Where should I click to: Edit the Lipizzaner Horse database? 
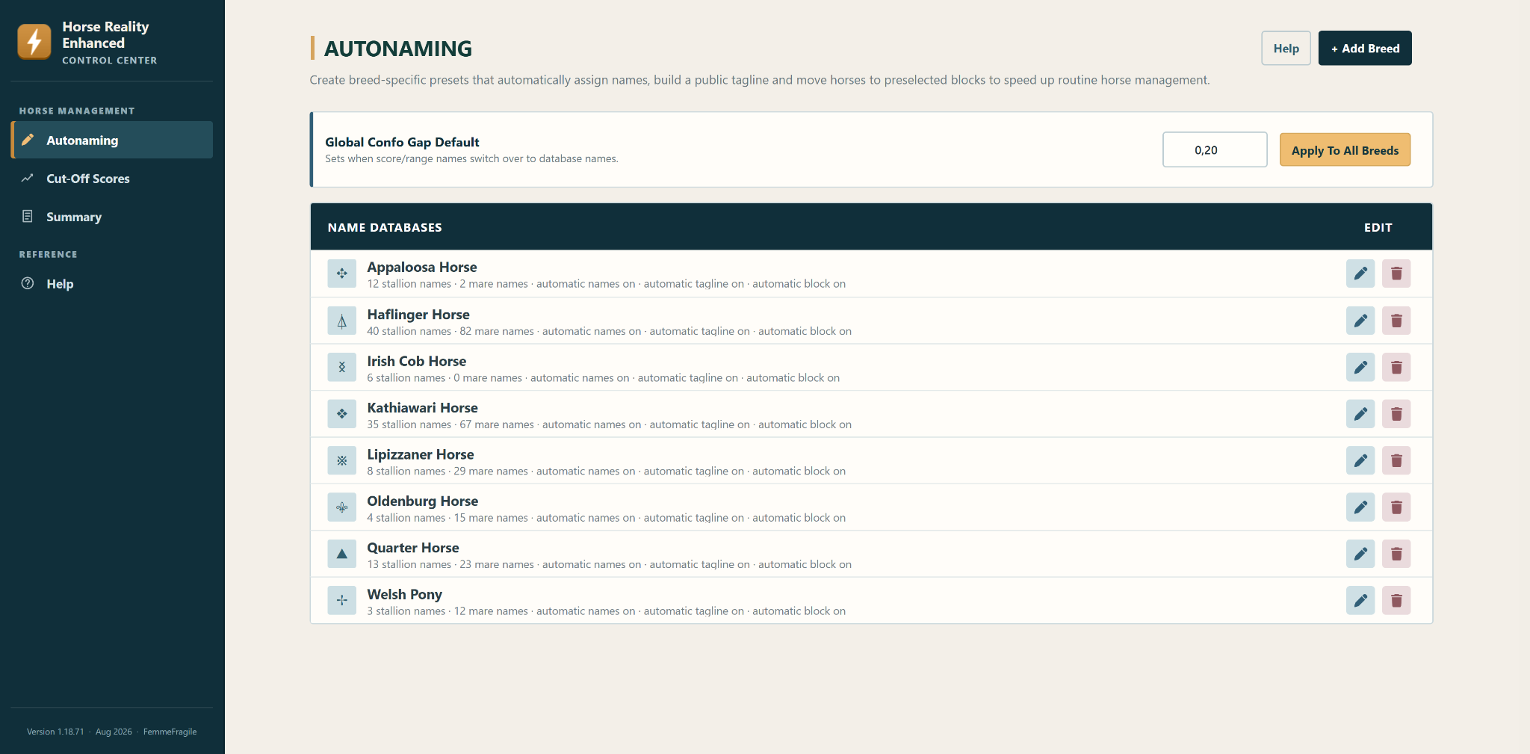point(1360,460)
